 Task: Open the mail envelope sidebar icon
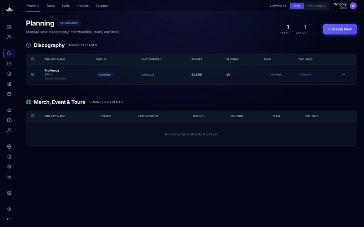tap(9, 120)
